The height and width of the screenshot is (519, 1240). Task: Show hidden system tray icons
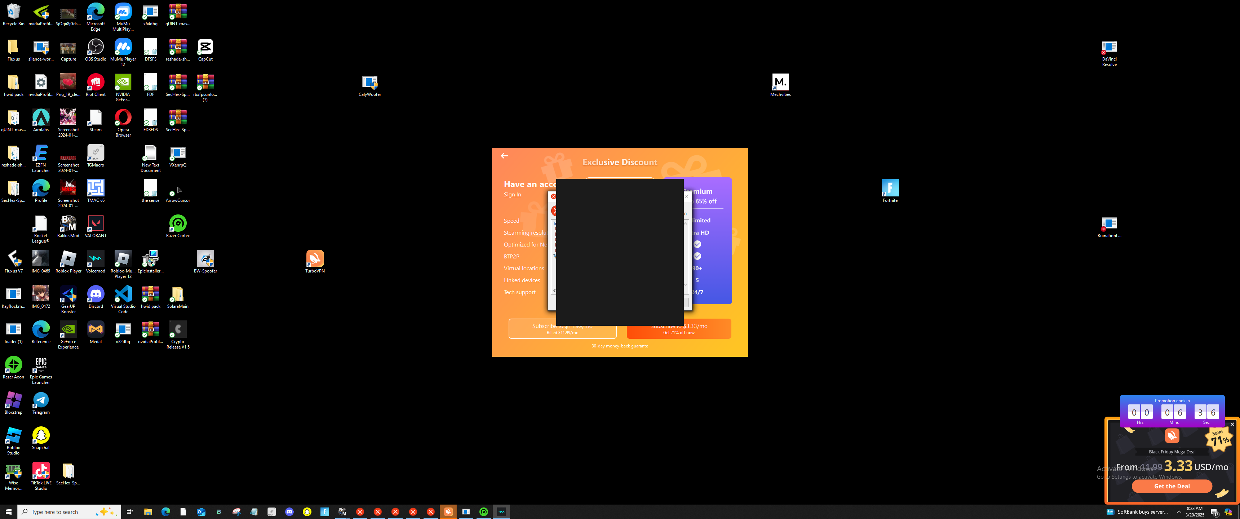(x=1178, y=512)
